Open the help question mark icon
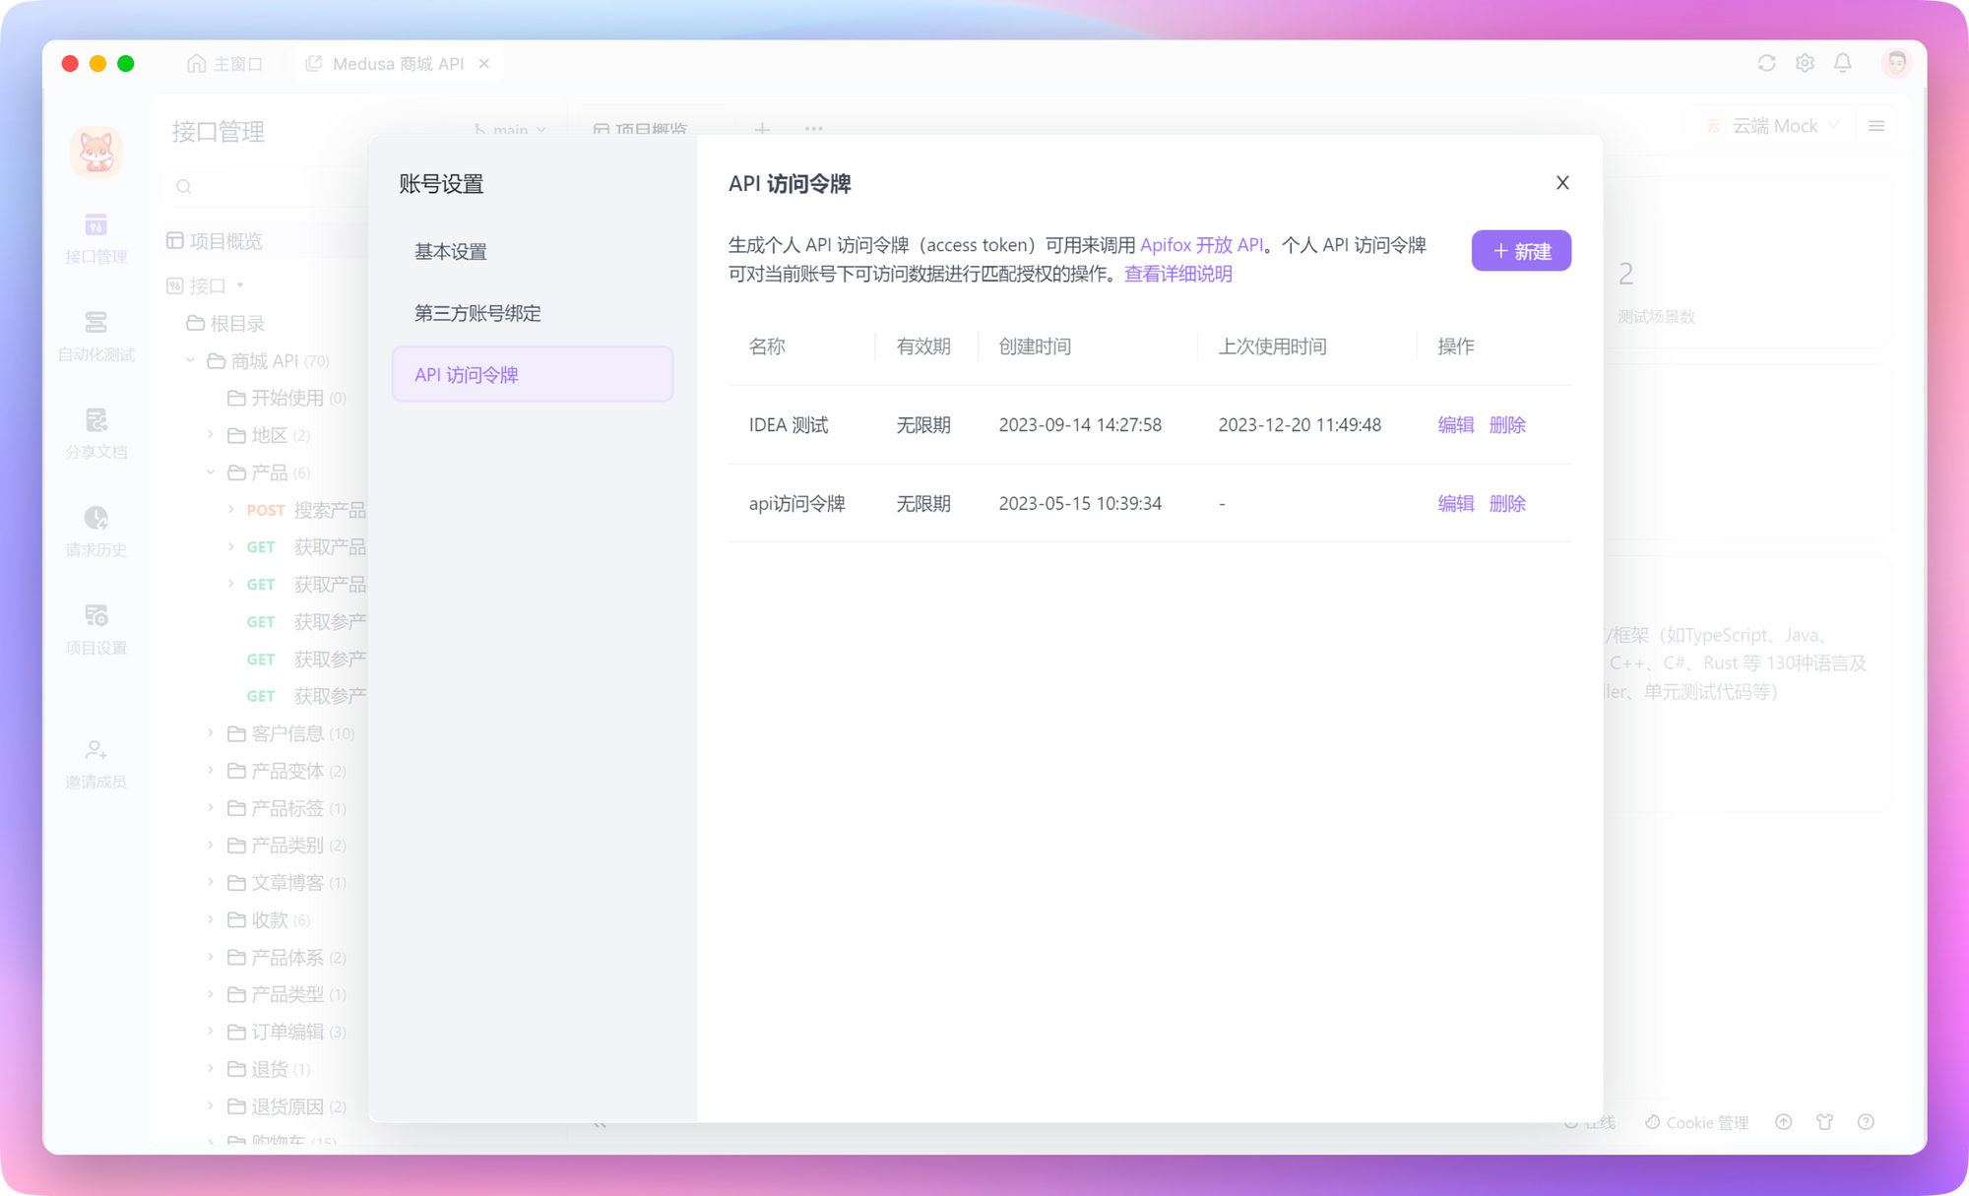The image size is (1969, 1196). [1866, 1122]
